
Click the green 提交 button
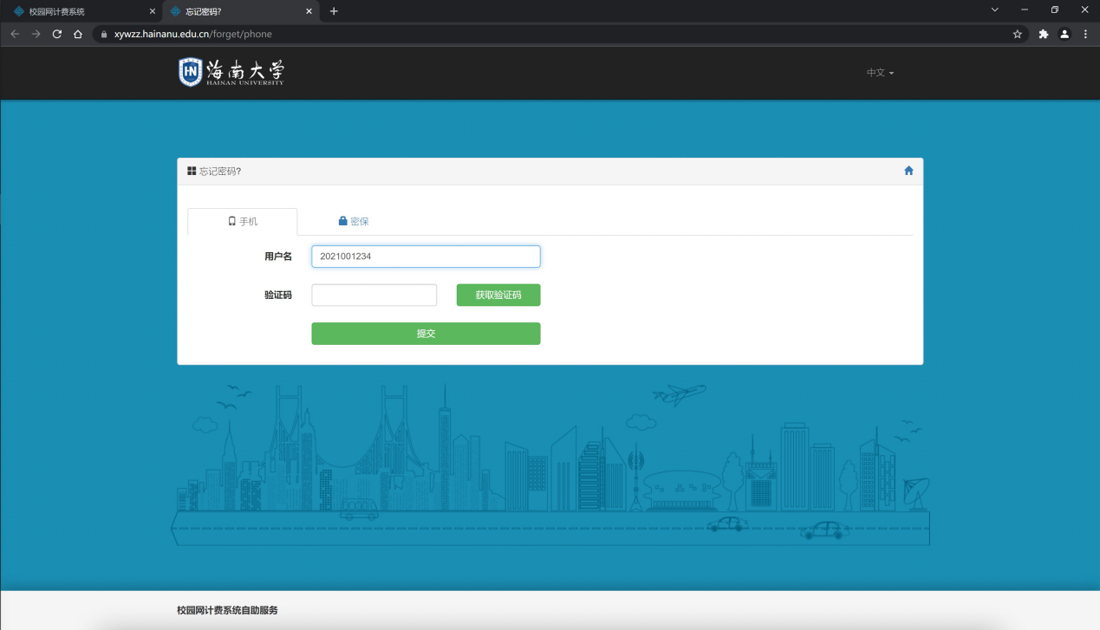tap(426, 334)
